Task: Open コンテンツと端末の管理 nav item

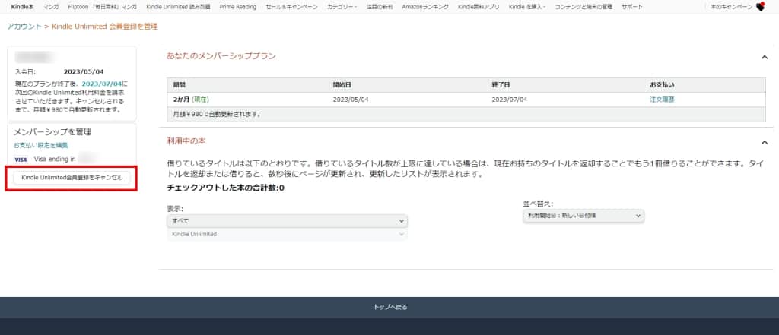Action: pos(583,7)
